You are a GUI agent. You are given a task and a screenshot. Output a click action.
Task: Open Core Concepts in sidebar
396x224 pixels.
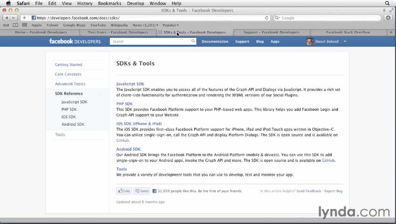[68, 74]
